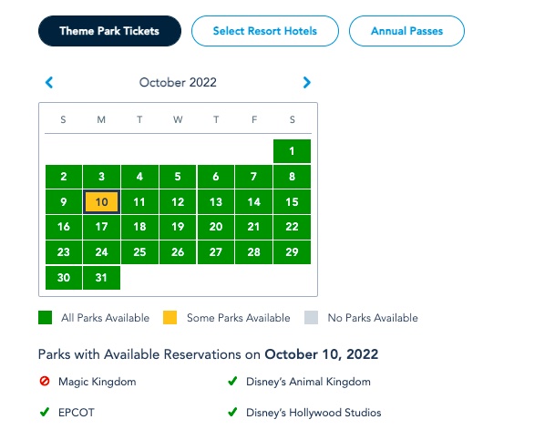Click the Magic Kingdom park name
555x440 pixels.
click(x=97, y=382)
